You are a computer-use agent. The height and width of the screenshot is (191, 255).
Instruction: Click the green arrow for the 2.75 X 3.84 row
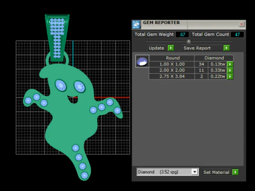click(230, 76)
